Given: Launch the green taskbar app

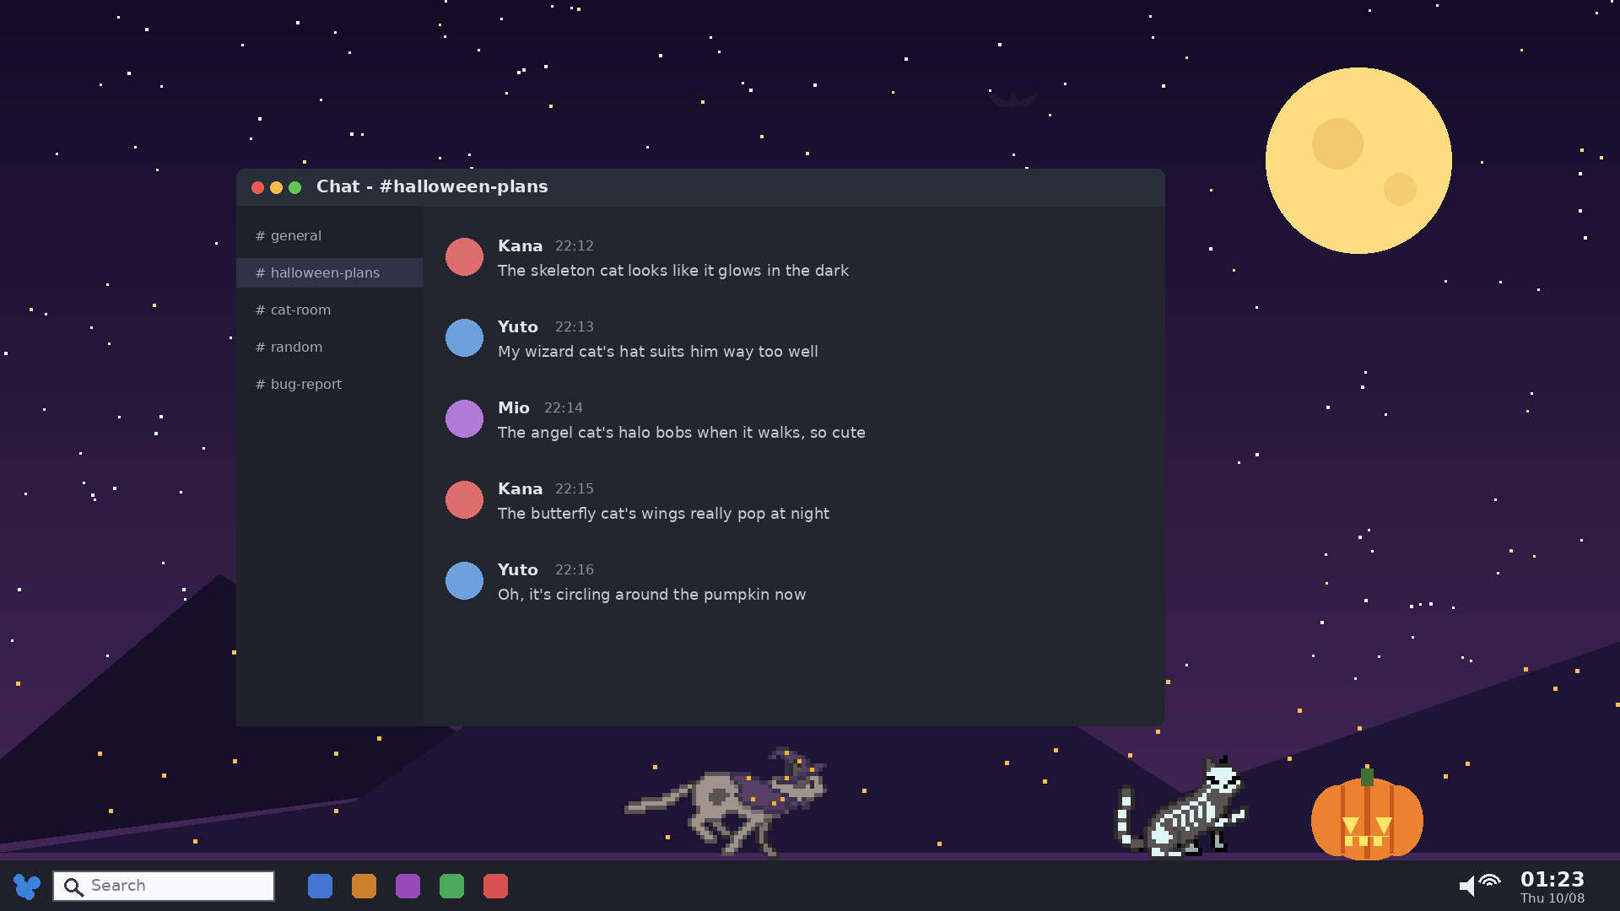Looking at the screenshot, I should click(451, 886).
